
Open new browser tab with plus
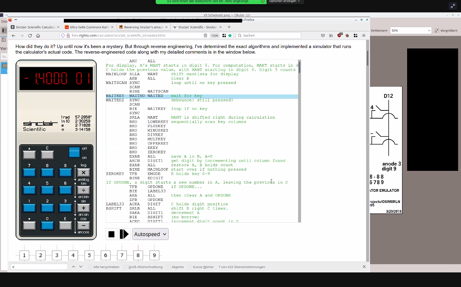[x=229, y=27]
